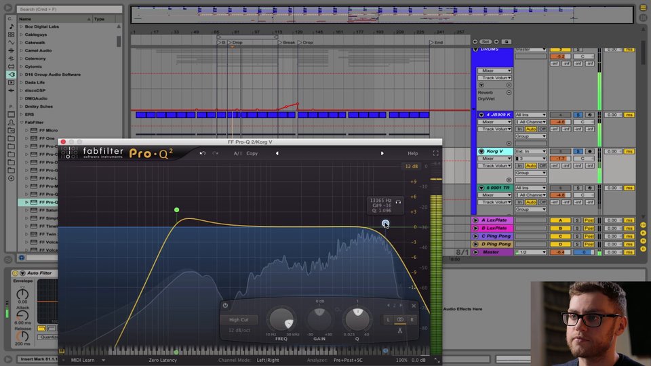
Task: Arm the Korg V track for recording
Action: click(x=589, y=151)
